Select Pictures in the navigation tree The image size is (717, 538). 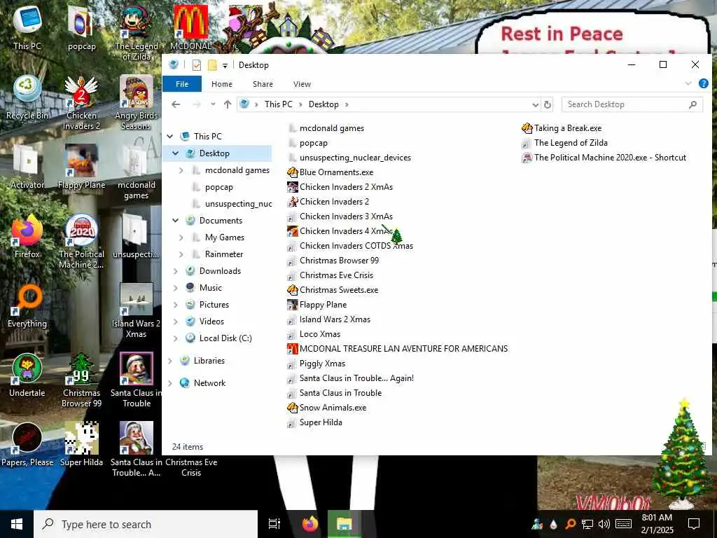tap(214, 305)
